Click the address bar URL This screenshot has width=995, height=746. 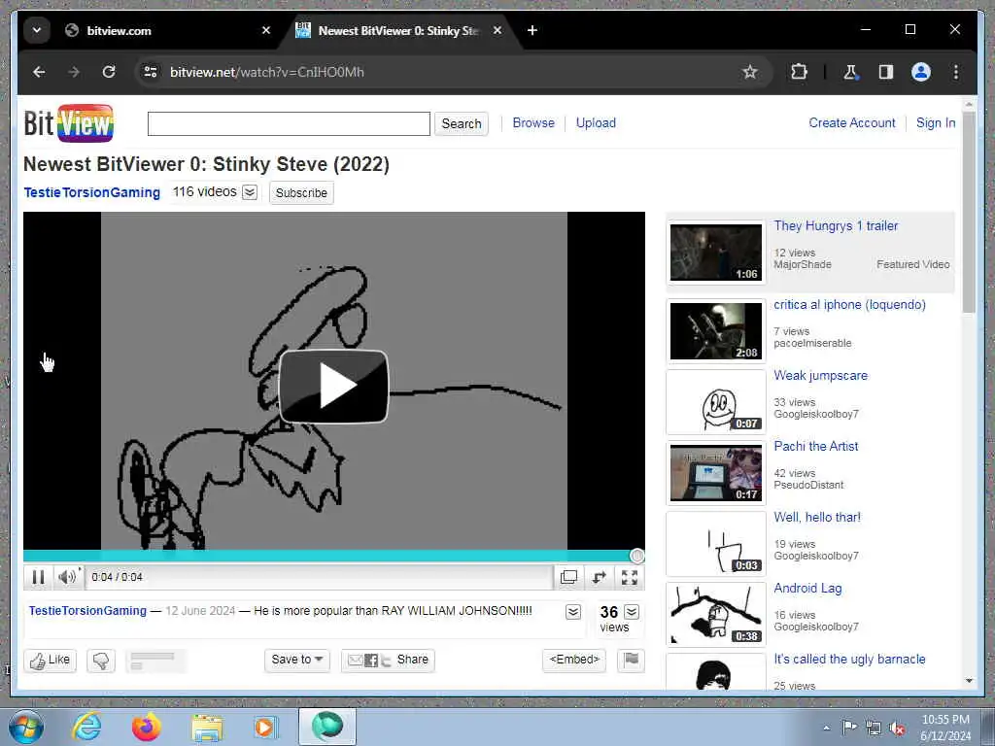pos(266,72)
